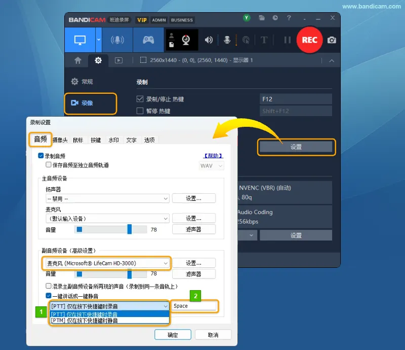This screenshot has width=405, height=350.
Task: Take screenshot with camera icon
Action: tap(332, 40)
